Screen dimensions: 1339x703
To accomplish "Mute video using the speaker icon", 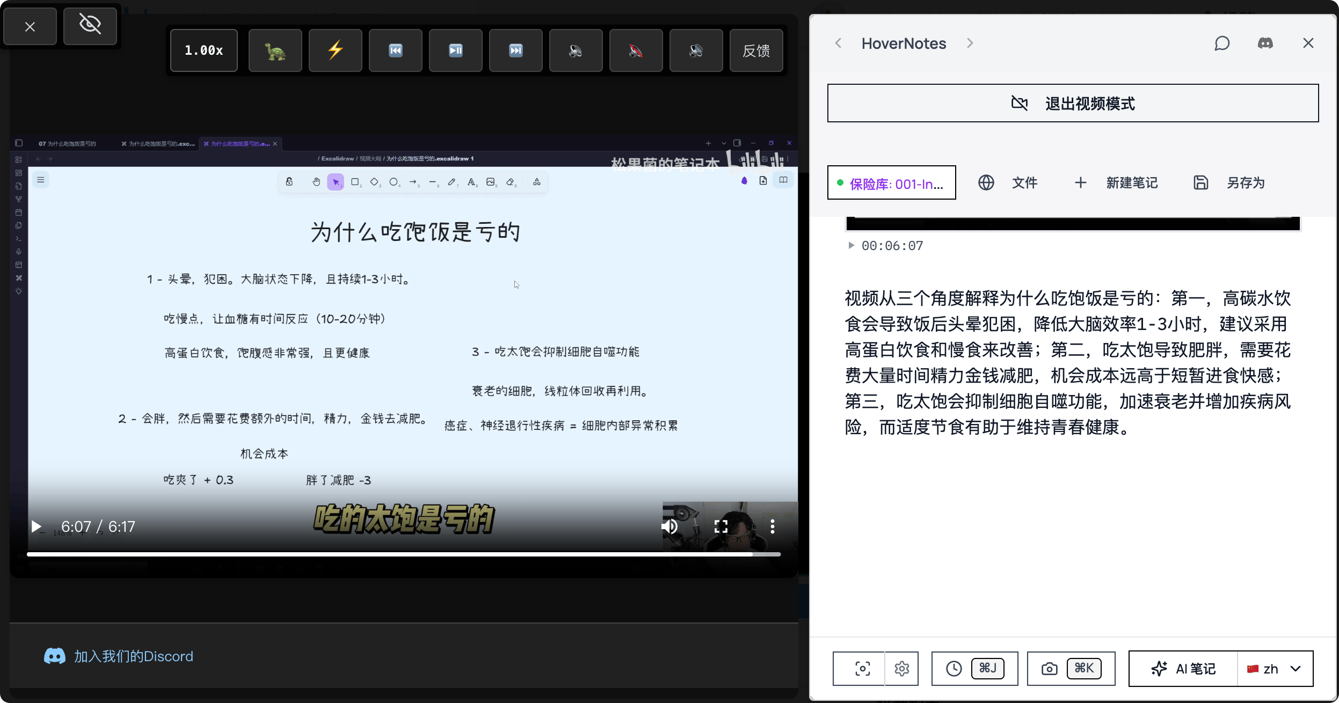I will 669,526.
